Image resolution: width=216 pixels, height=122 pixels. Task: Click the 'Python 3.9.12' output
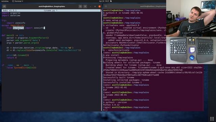111,105
